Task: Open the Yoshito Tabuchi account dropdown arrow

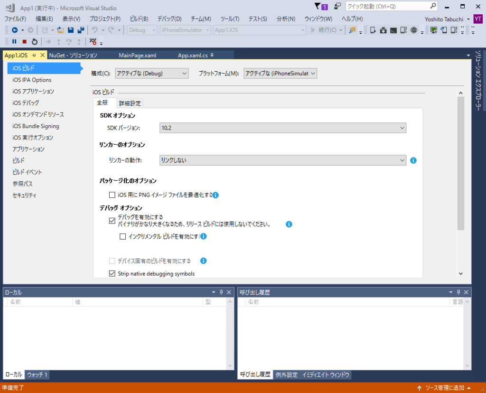Action: [x=468, y=19]
